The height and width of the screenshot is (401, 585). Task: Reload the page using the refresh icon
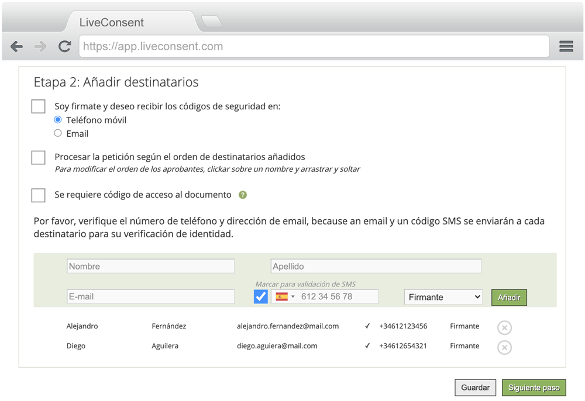coord(64,46)
